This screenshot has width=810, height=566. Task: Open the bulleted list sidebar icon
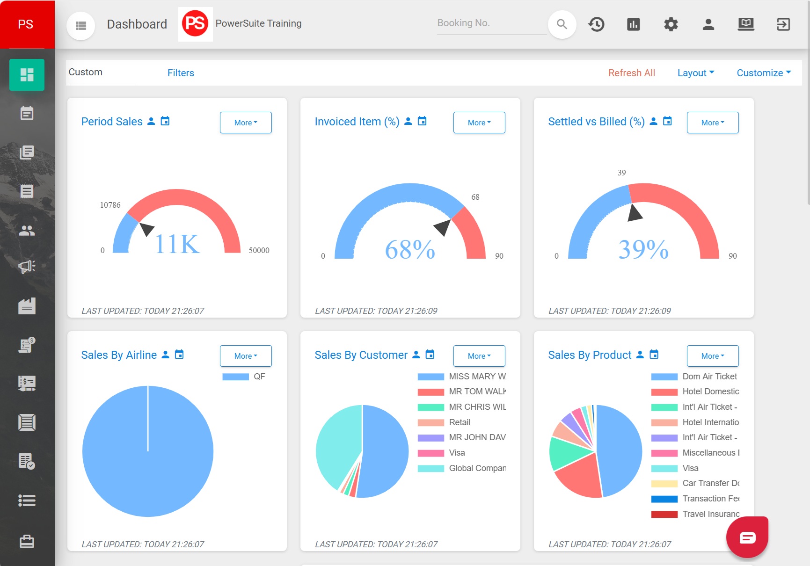pos(27,501)
